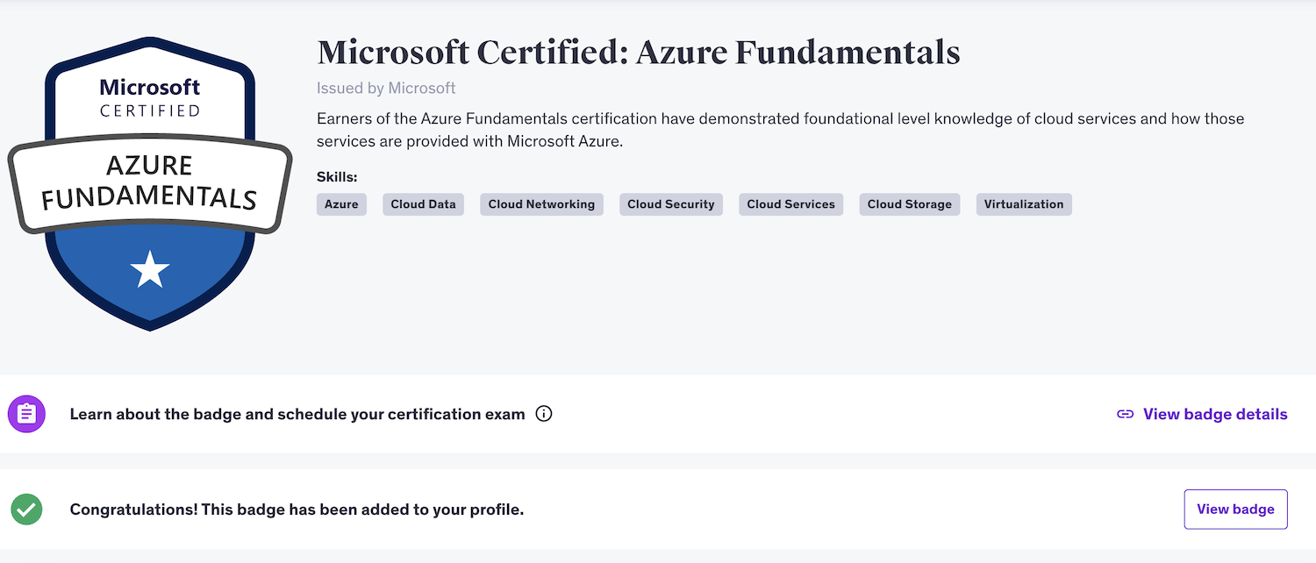Viewport: 1316px width, 563px height.
Task: Click the chain link icon near View badge details
Action: pos(1125,414)
